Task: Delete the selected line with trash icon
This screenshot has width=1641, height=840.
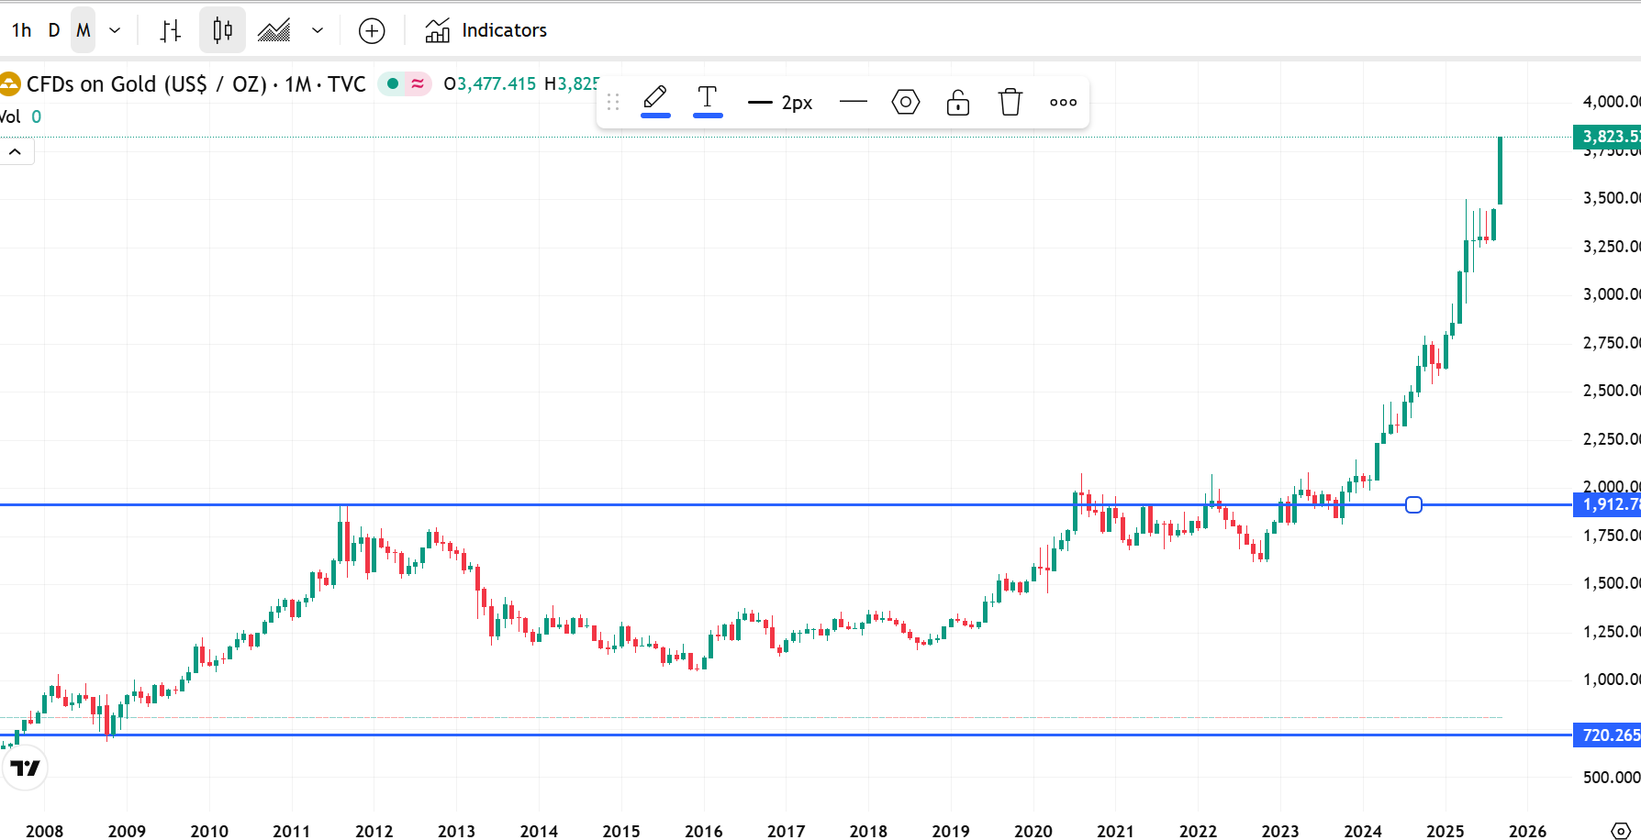Action: click(x=1010, y=102)
